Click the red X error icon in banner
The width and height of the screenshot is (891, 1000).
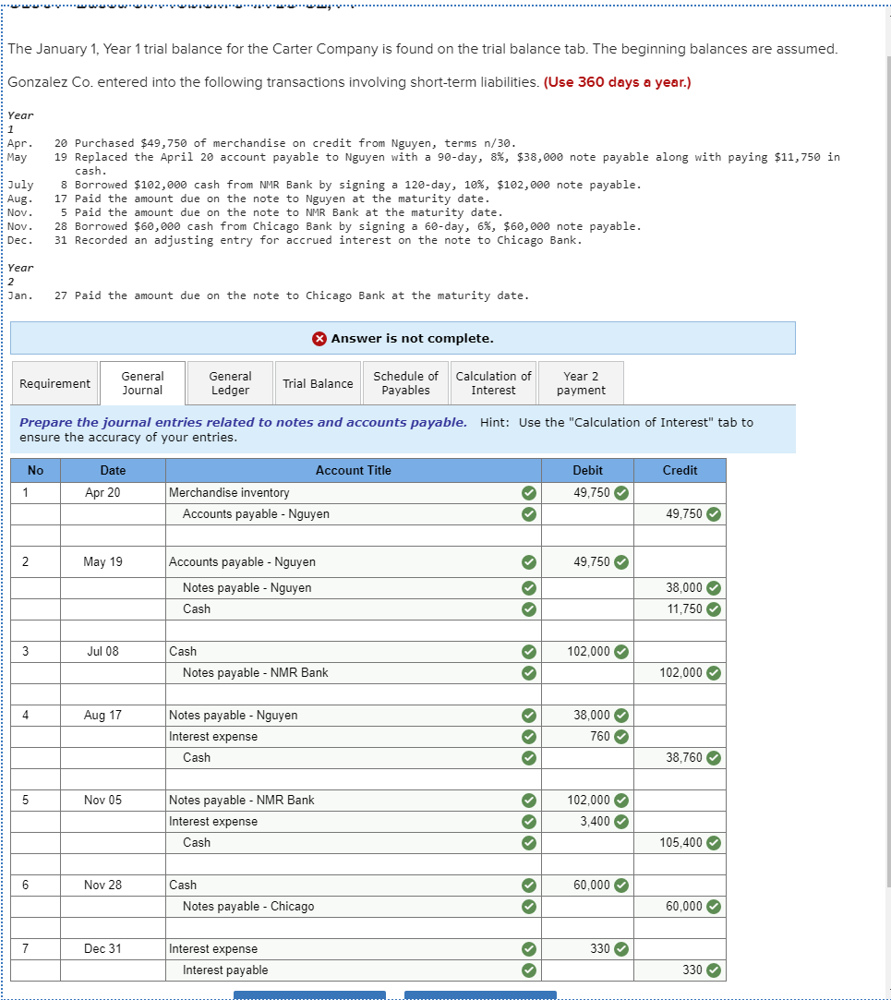click(319, 337)
